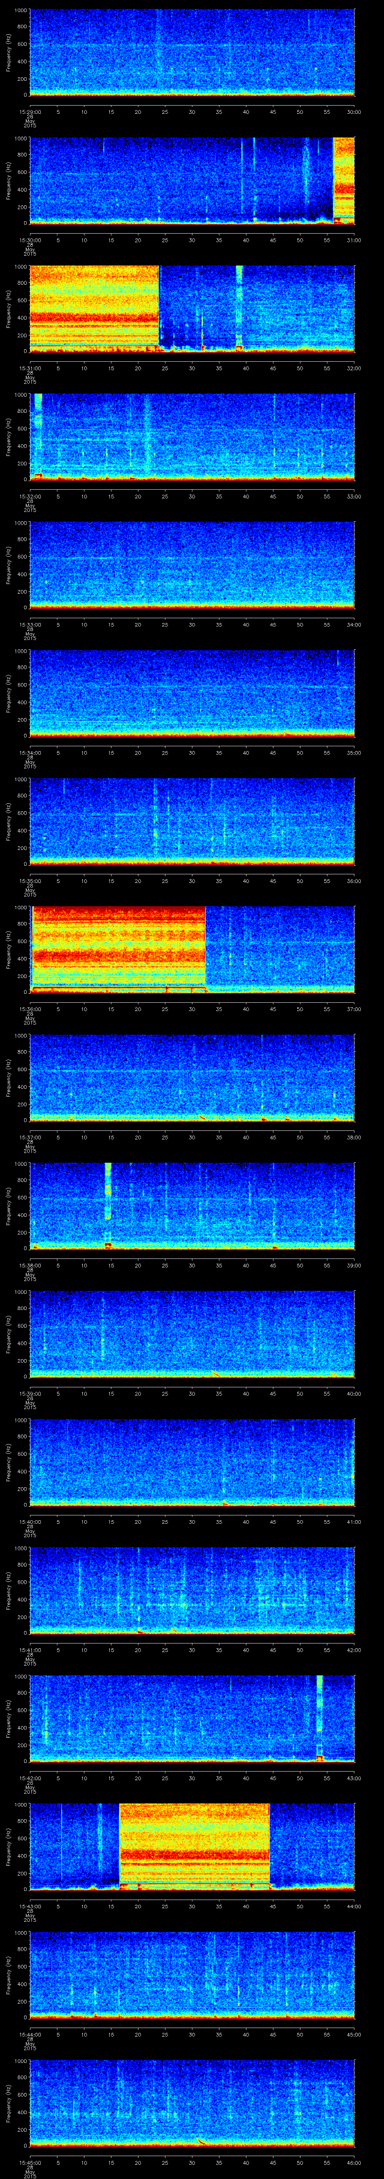384x2179 pixels.
Task: Click the '15:32:00' start time label
Action: pyautogui.click(x=30, y=496)
